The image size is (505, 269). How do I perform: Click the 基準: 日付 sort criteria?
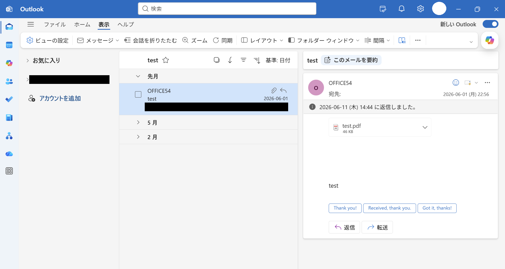point(278,60)
